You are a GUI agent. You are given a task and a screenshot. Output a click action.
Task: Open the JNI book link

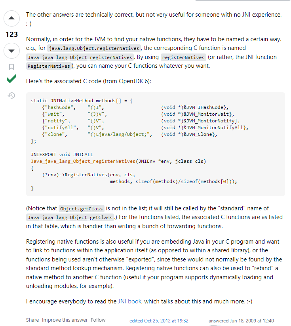click(129, 301)
